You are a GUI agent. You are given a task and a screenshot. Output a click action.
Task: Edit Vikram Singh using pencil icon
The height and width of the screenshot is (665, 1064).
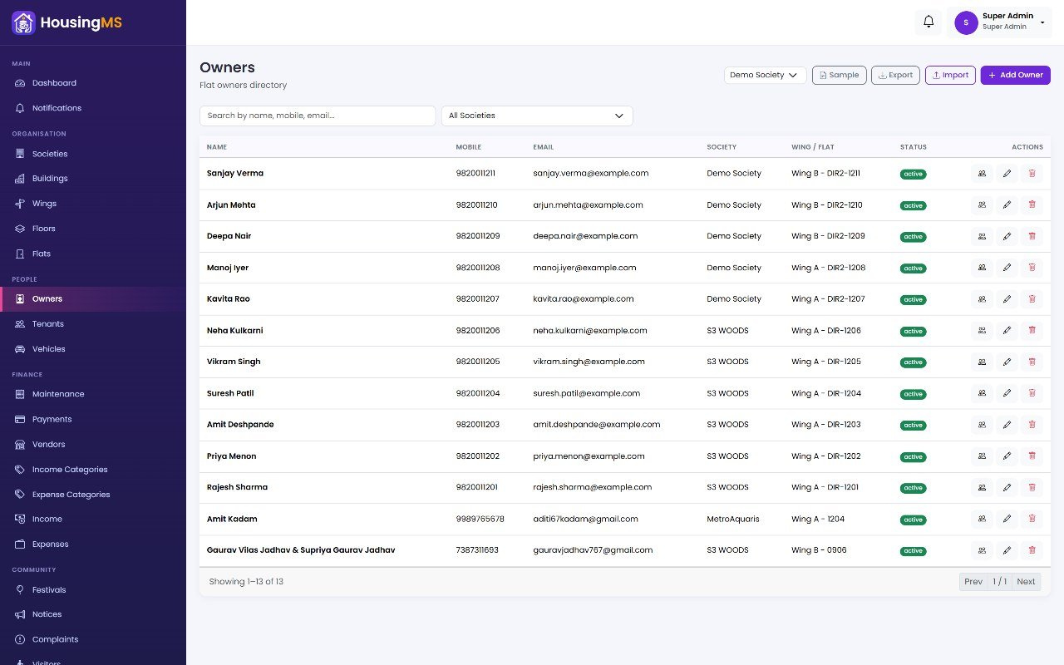1007,362
